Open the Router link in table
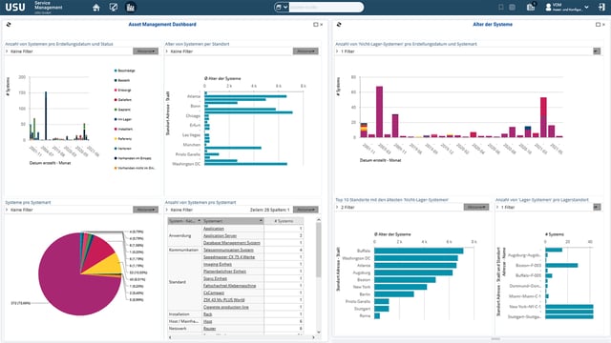The height and width of the screenshot is (343, 611). [209, 329]
